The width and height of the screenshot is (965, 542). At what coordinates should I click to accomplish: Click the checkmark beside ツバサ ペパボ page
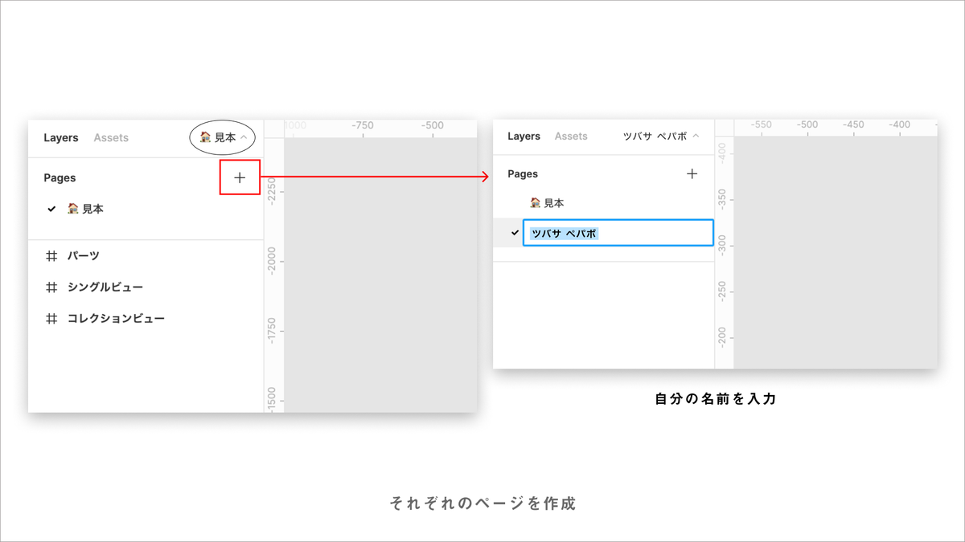(x=515, y=233)
